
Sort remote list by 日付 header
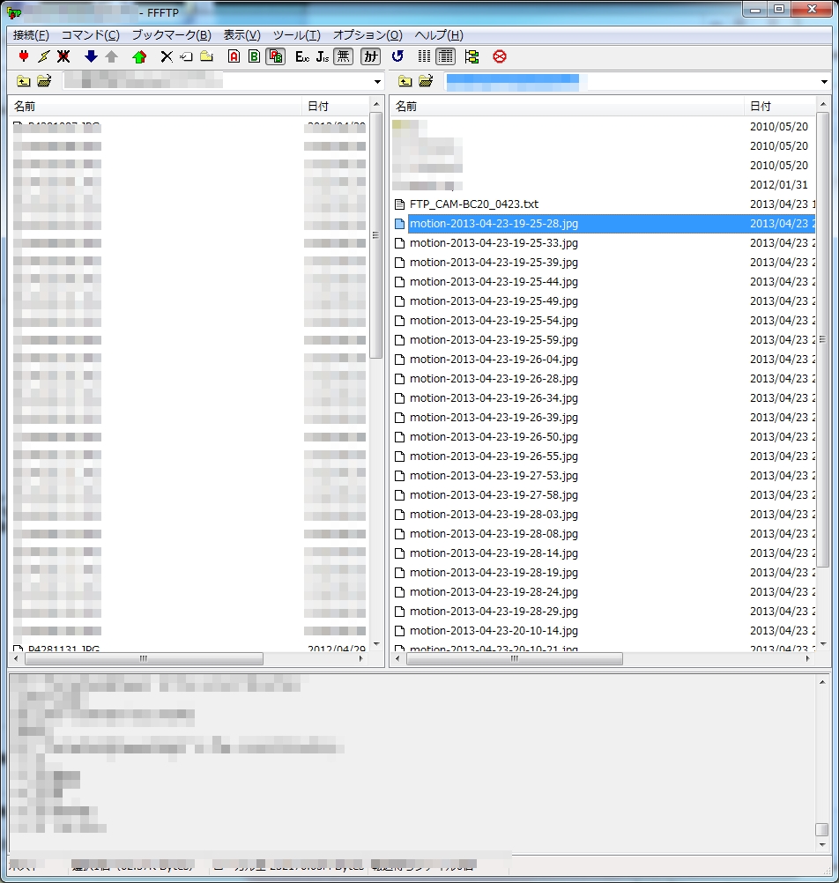(x=780, y=106)
